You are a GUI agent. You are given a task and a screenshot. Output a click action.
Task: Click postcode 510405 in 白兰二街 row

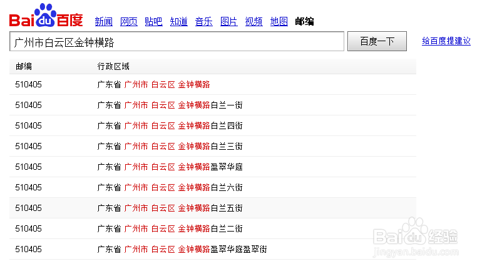pos(28,229)
